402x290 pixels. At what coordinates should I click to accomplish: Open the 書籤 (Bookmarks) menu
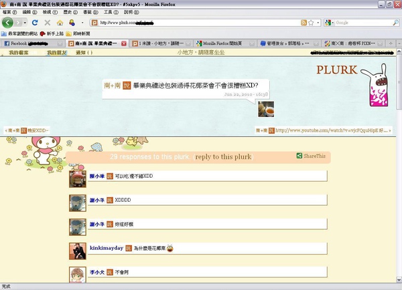90,12
